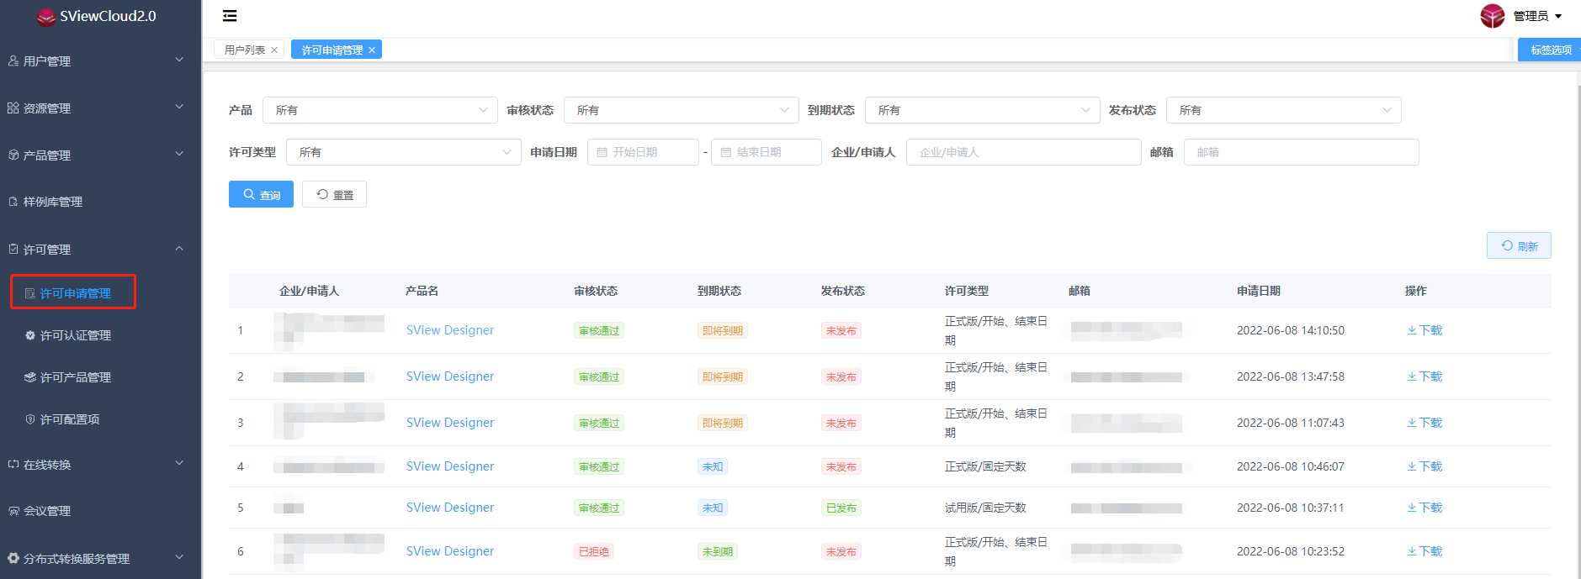The height and width of the screenshot is (579, 1581).
Task: Click the 企业/申请人 column header
Action: pyautogui.click(x=309, y=291)
